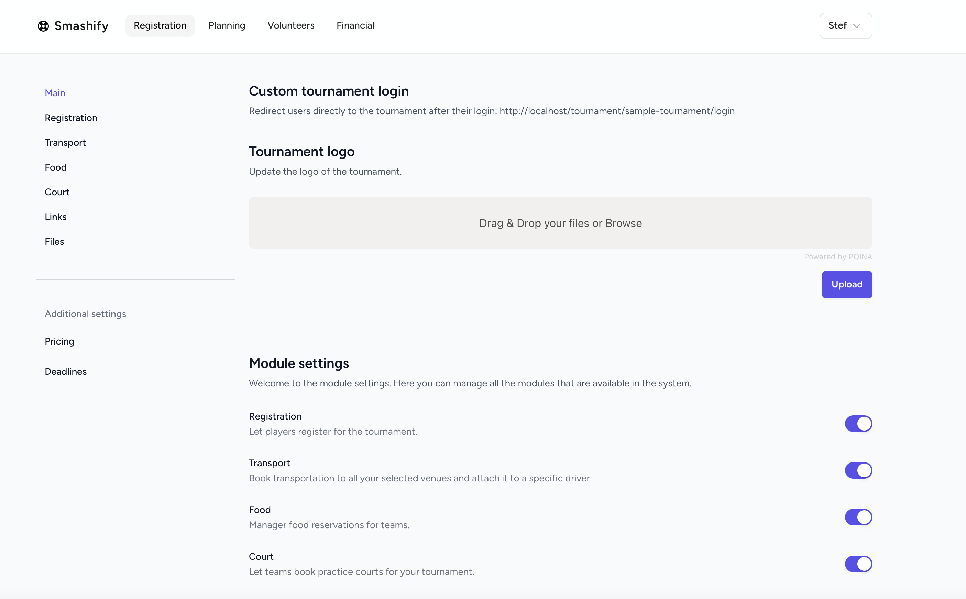The image size is (966, 599).
Task: Select Deadlines in the sidebar
Action: pos(66,372)
